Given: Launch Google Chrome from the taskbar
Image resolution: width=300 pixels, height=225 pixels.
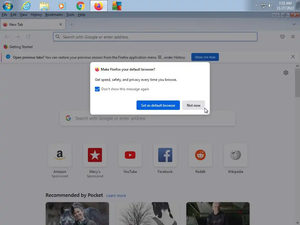Looking at the screenshot, I should click(x=81, y=6).
